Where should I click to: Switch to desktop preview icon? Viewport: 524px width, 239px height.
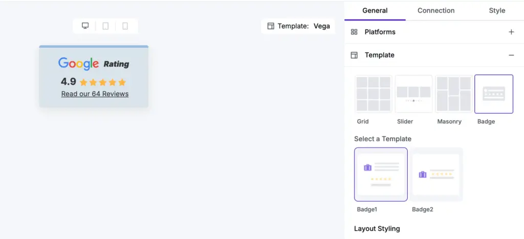pos(85,26)
